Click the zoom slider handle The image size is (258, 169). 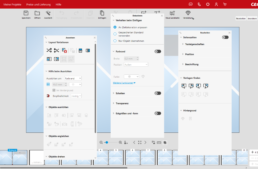coord(106,142)
